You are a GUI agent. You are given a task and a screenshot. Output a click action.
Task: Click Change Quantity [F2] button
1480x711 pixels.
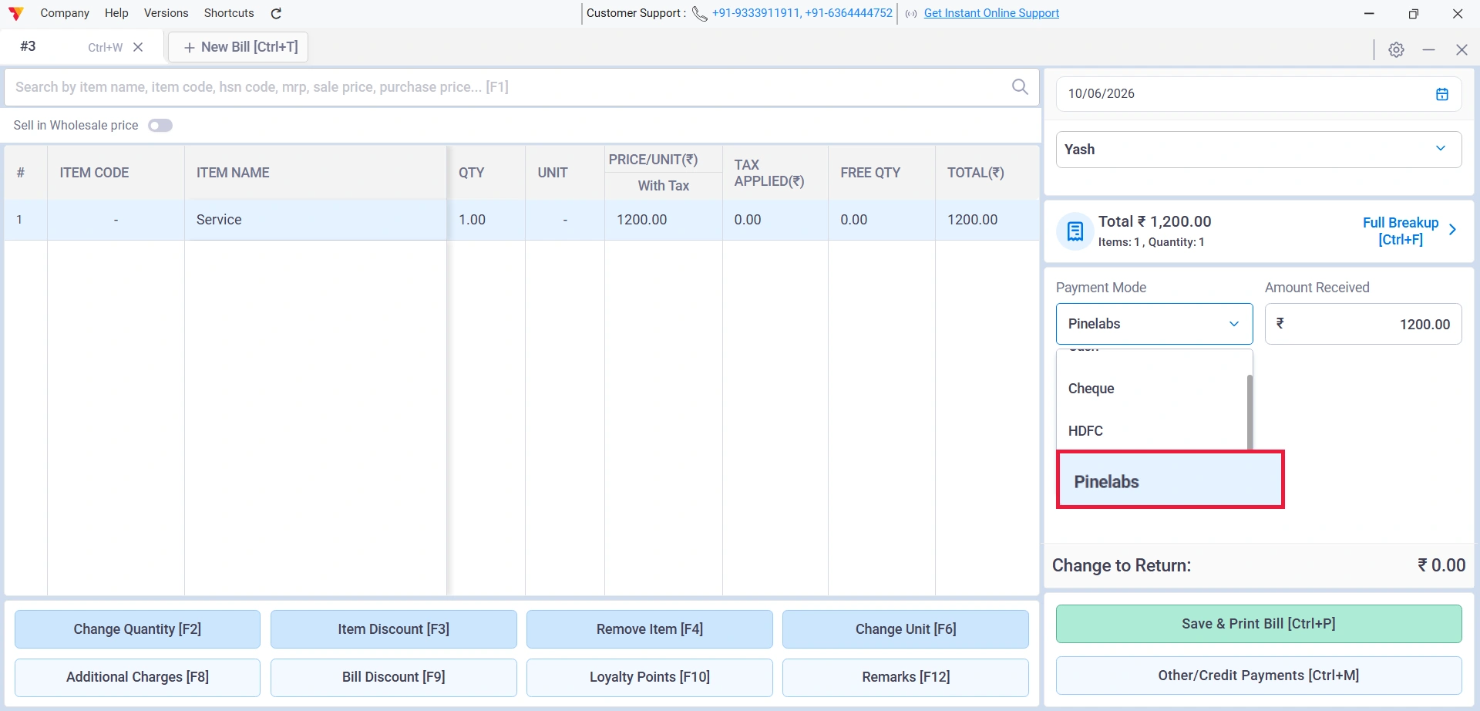click(x=137, y=629)
